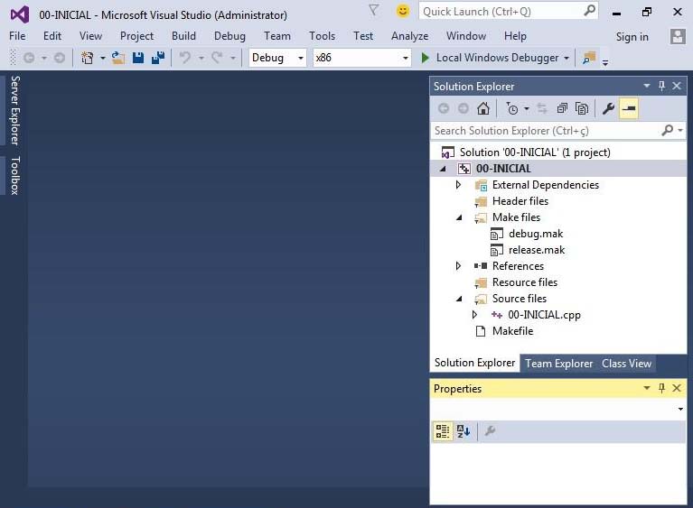Screen dimensions: 693x508
Task: Click the Quick Launch search magnifier icon
Action: coord(589,11)
